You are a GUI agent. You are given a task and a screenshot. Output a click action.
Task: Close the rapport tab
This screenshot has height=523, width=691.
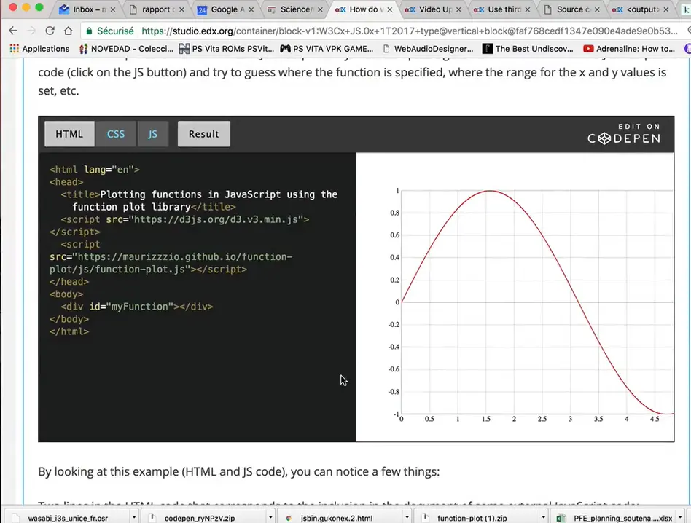click(x=181, y=9)
